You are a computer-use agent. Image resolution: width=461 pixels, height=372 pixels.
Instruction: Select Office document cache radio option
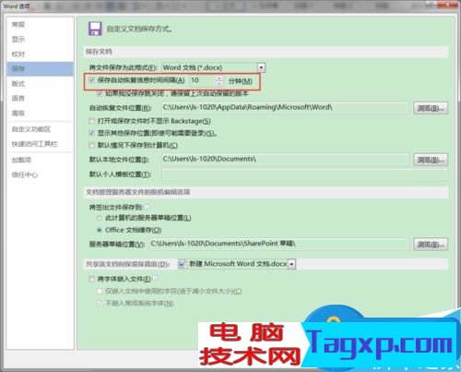100,230
